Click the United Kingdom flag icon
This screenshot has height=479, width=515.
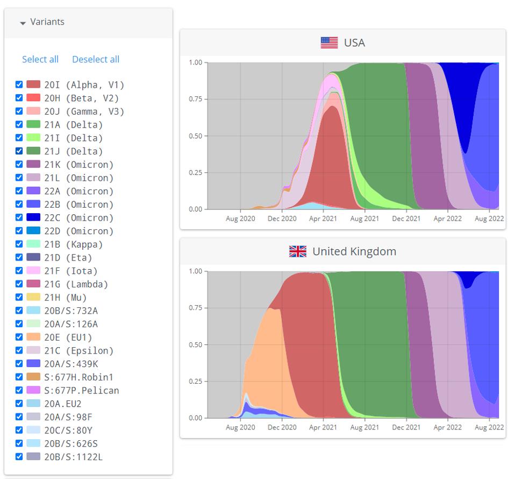pyautogui.click(x=297, y=251)
